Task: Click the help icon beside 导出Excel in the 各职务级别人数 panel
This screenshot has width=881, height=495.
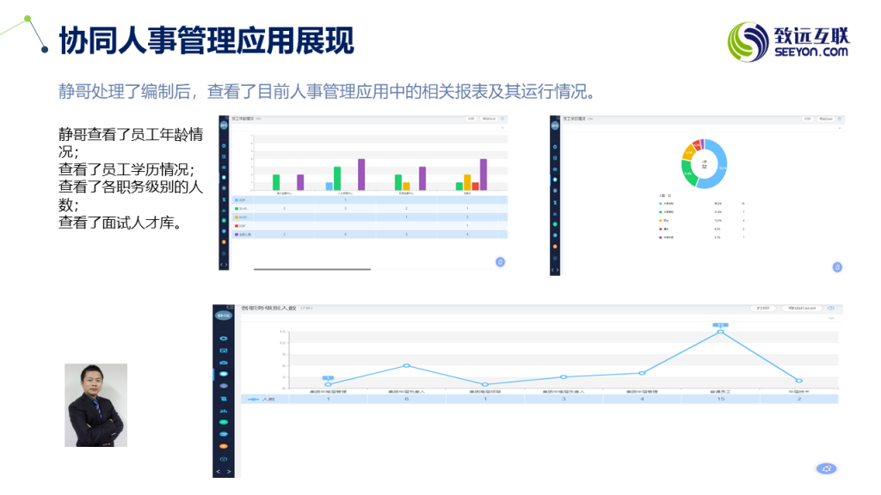Action: (x=830, y=308)
